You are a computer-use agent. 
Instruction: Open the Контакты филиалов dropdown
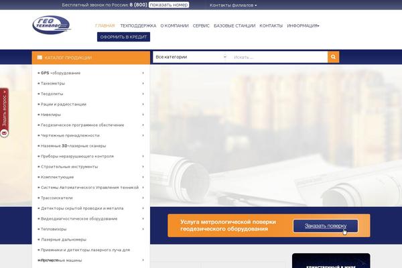point(233,5)
